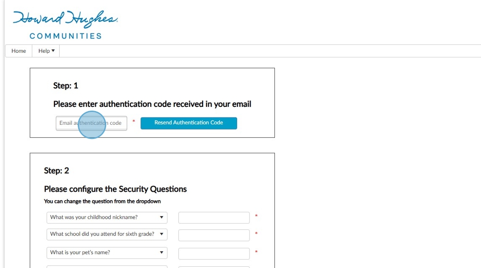481x268 pixels.
Task: Click the chevron on the sixth grade dropdown
Action: point(161,234)
